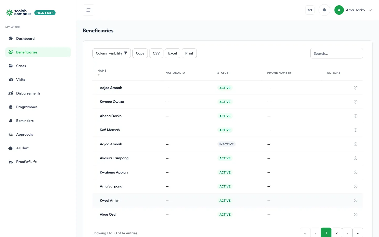Screen dimensions: 379x237
Task: Open details icon for Abena Darko row
Action: 356,116
